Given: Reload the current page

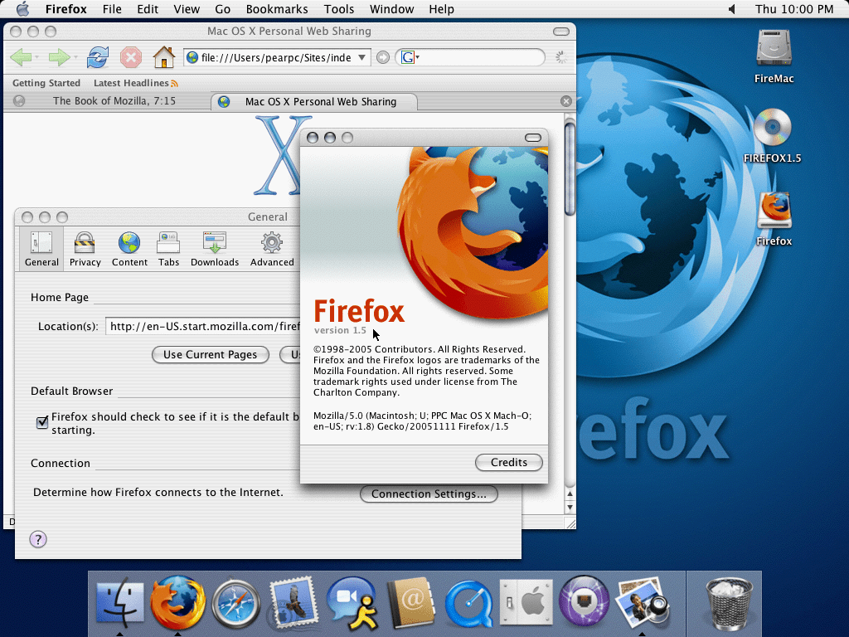Looking at the screenshot, I should coord(98,57).
